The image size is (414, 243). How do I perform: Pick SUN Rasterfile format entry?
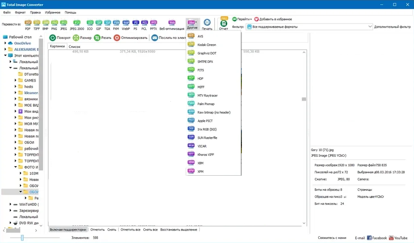213,138
